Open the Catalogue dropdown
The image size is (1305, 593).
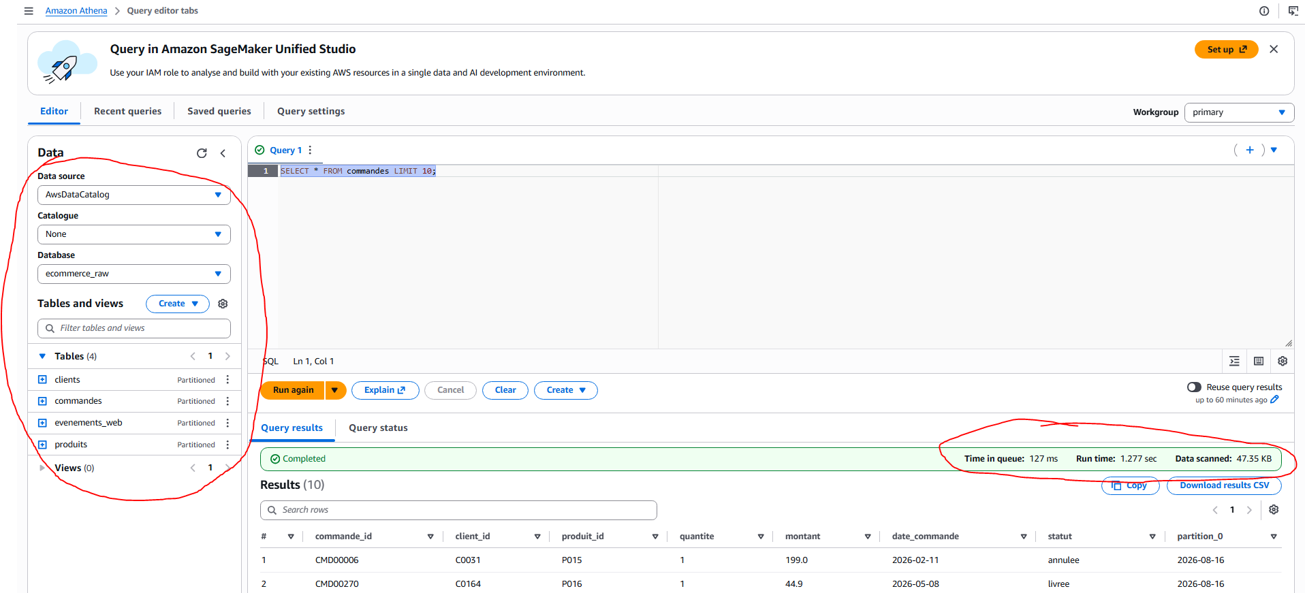(134, 234)
